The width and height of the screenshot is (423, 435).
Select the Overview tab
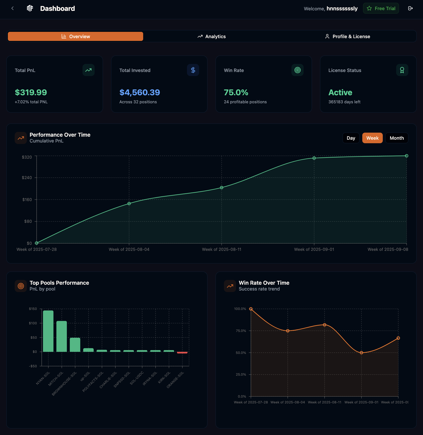point(75,36)
